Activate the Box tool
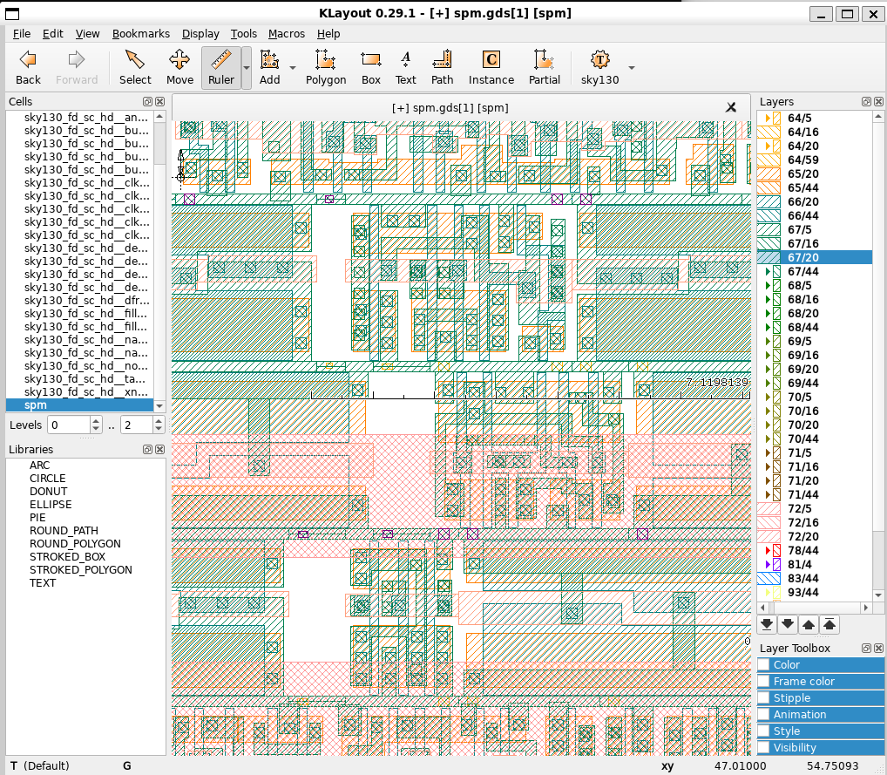Screen dimensions: 887x775 coord(371,67)
